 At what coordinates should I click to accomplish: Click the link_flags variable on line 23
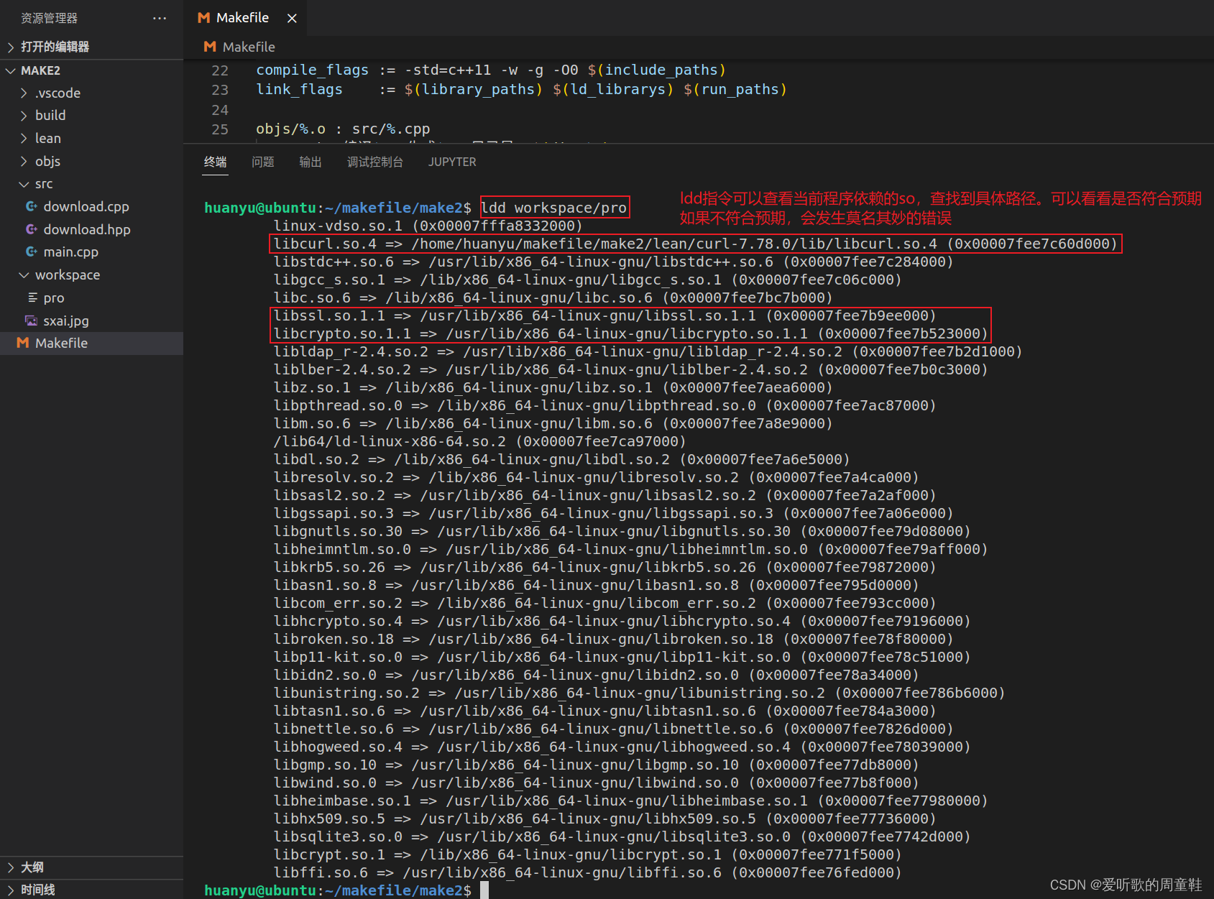299,89
